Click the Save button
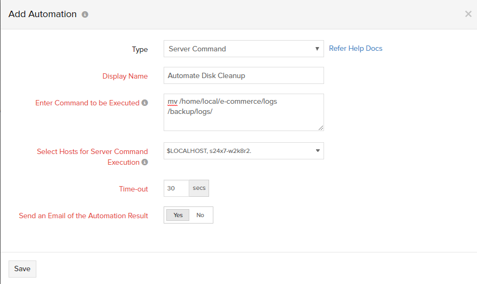Image resolution: width=477 pixels, height=284 pixels. click(x=22, y=269)
